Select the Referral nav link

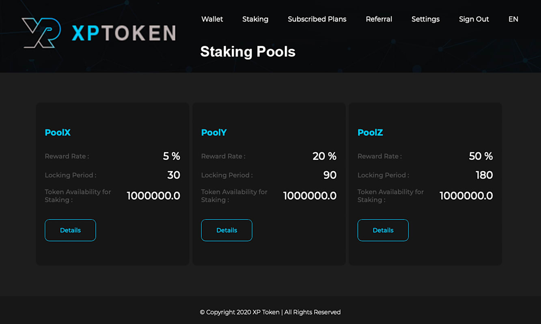click(x=379, y=19)
